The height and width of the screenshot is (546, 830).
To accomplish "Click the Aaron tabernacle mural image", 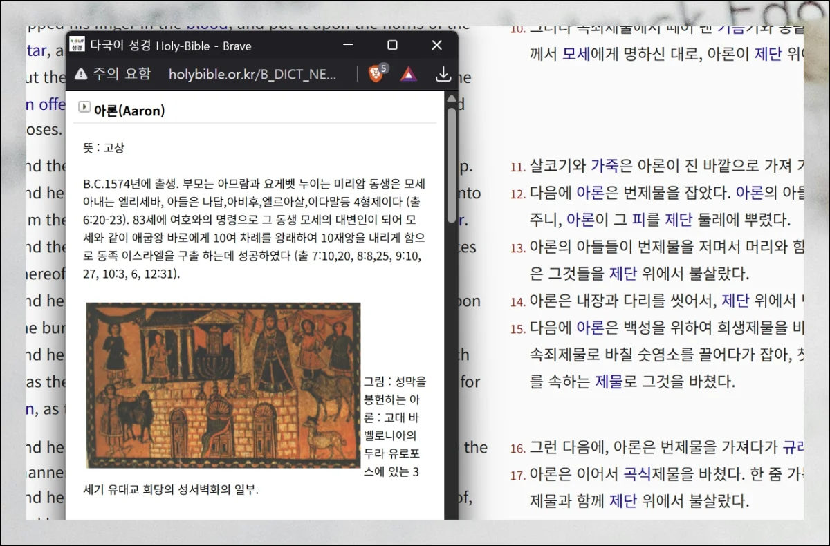I will 223,385.
